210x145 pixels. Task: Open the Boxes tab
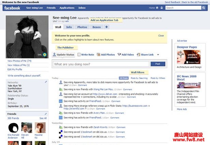[96, 27]
